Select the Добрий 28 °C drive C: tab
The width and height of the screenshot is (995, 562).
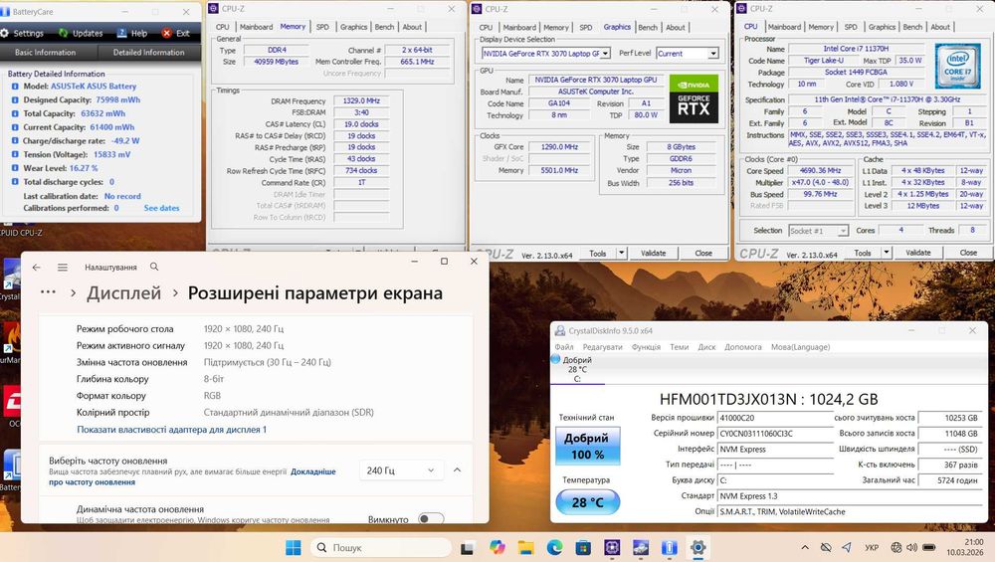(577, 369)
